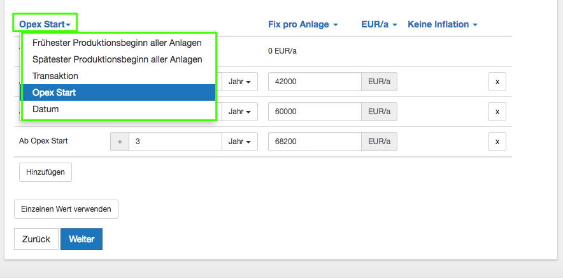This screenshot has width=563, height=278.
Task: Go back with the Zurück button
Action: pyautogui.click(x=36, y=239)
